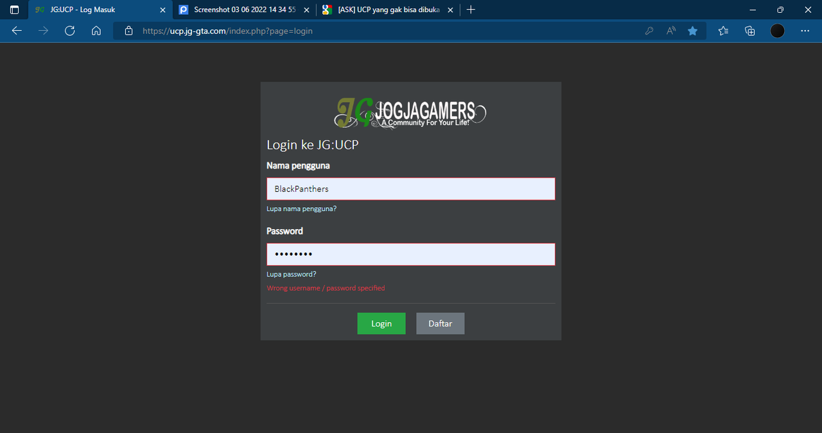View site information lock icon
The height and width of the screenshot is (433, 822).
128,30
